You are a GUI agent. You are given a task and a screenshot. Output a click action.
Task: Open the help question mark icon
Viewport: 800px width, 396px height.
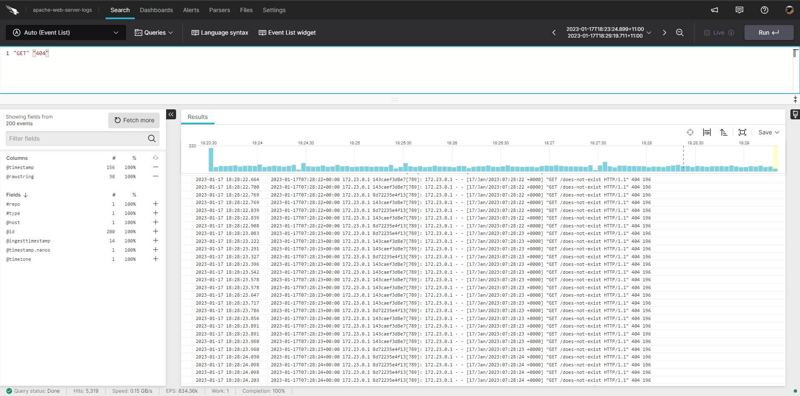point(764,10)
